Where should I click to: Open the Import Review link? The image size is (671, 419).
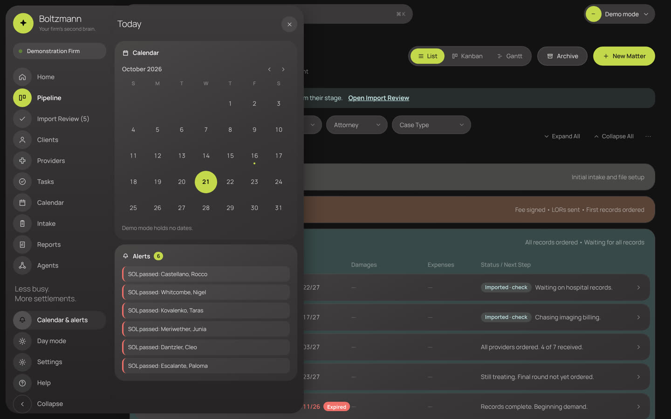pos(378,98)
